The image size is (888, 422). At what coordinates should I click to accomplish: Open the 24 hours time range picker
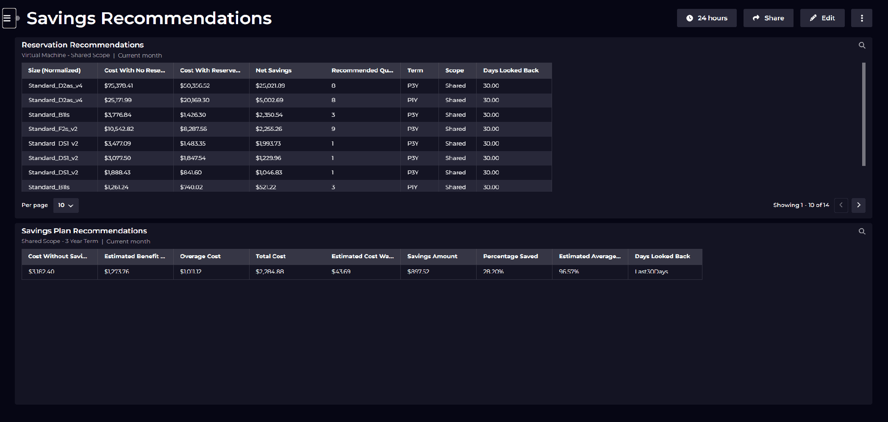[x=706, y=18]
